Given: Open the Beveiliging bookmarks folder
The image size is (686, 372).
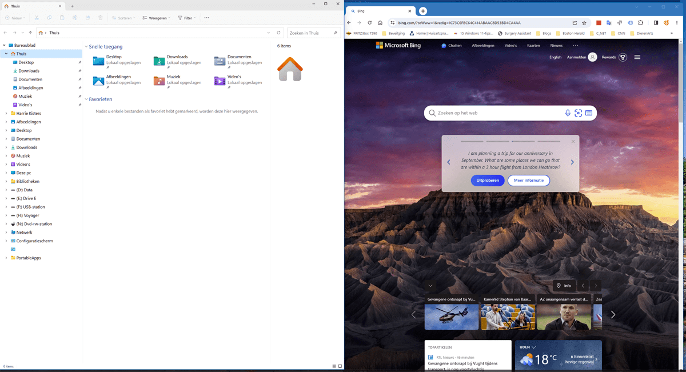Looking at the screenshot, I should 393,34.
